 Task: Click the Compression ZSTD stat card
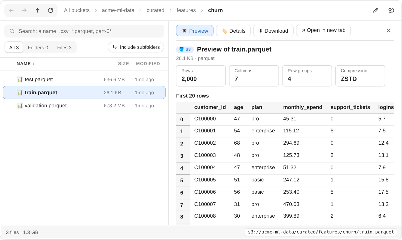coord(360,76)
